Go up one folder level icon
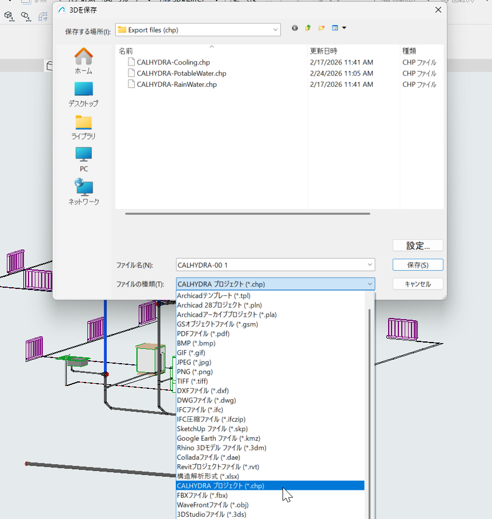492x519 pixels. (x=308, y=28)
